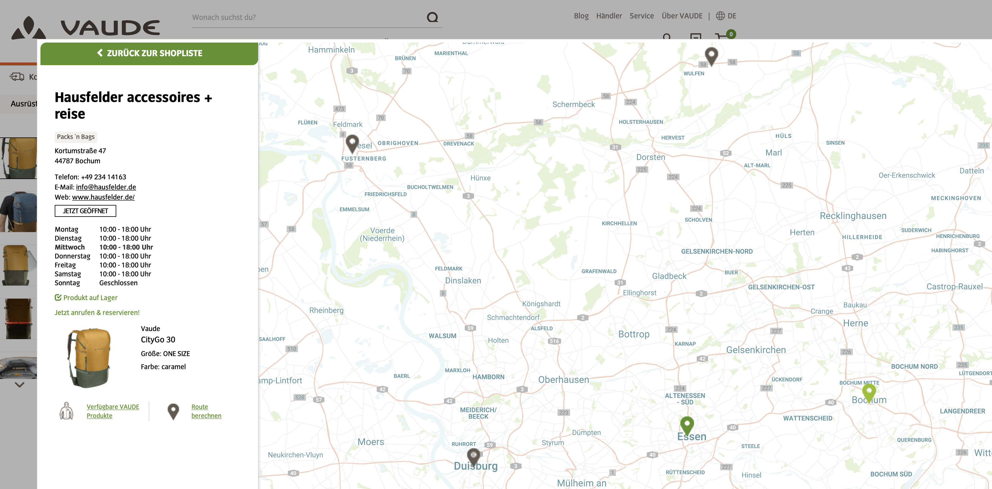Click the search magnifier icon
The width and height of the screenshot is (992, 489).
(432, 17)
